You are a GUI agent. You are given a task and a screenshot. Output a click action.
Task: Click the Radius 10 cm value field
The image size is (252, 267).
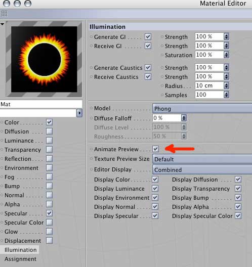pyautogui.click(x=209, y=85)
